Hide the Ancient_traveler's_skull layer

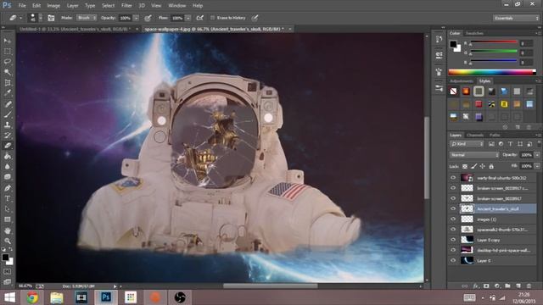[x=453, y=208]
